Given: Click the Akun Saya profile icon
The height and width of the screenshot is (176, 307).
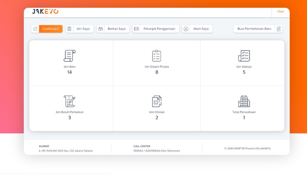Looking at the screenshot, I should [x=186, y=29].
